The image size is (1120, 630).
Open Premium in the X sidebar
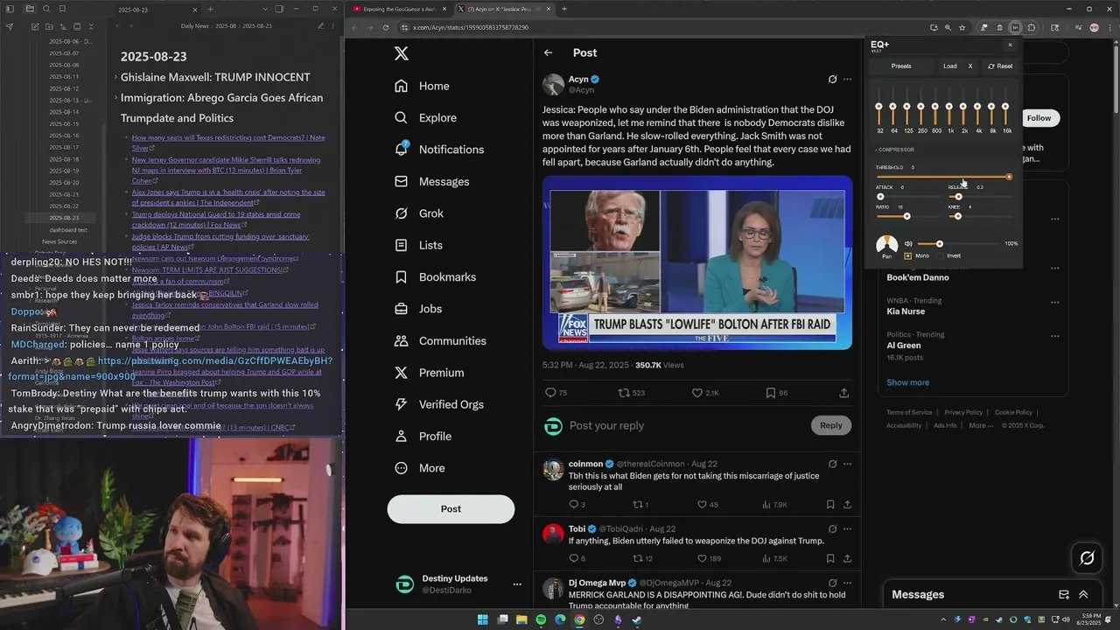click(x=429, y=373)
